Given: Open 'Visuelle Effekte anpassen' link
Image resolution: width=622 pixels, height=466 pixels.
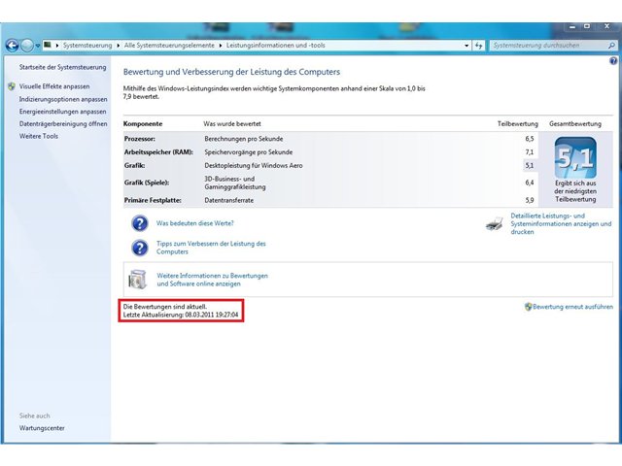Looking at the screenshot, I should pos(54,86).
